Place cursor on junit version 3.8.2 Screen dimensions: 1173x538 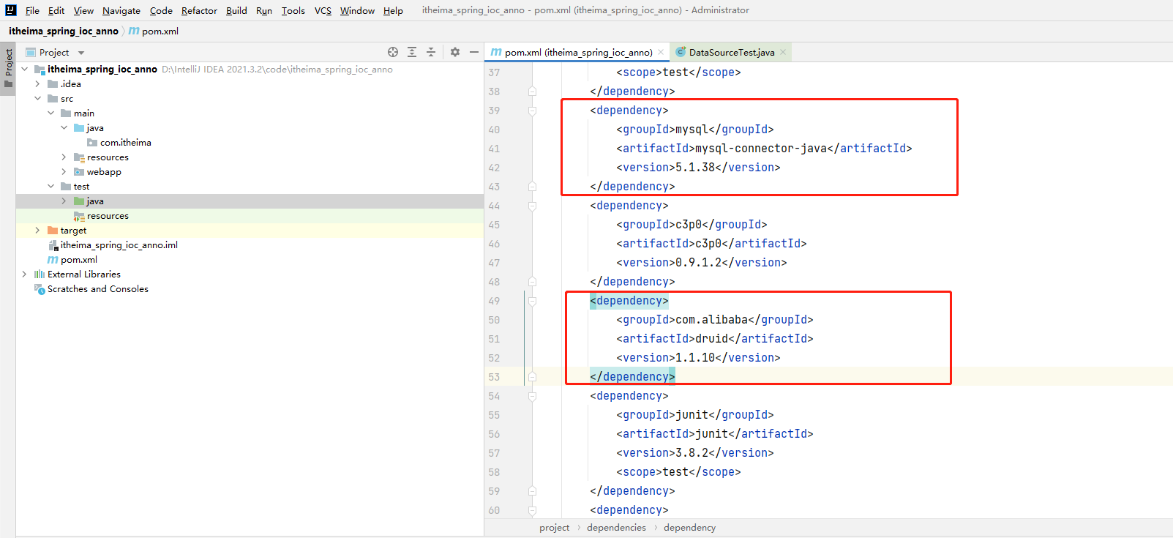pos(692,453)
